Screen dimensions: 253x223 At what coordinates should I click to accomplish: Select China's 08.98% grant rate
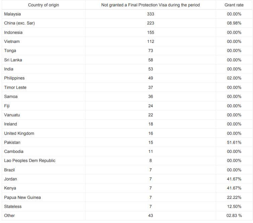pos(234,23)
